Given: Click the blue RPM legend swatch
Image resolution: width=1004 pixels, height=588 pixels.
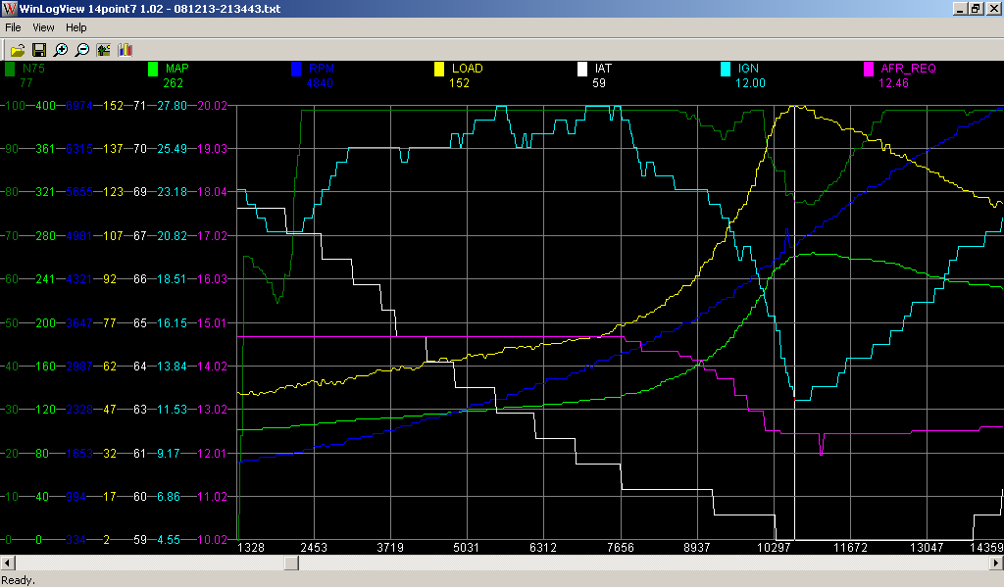Looking at the screenshot, I should pyautogui.click(x=296, y=70).
